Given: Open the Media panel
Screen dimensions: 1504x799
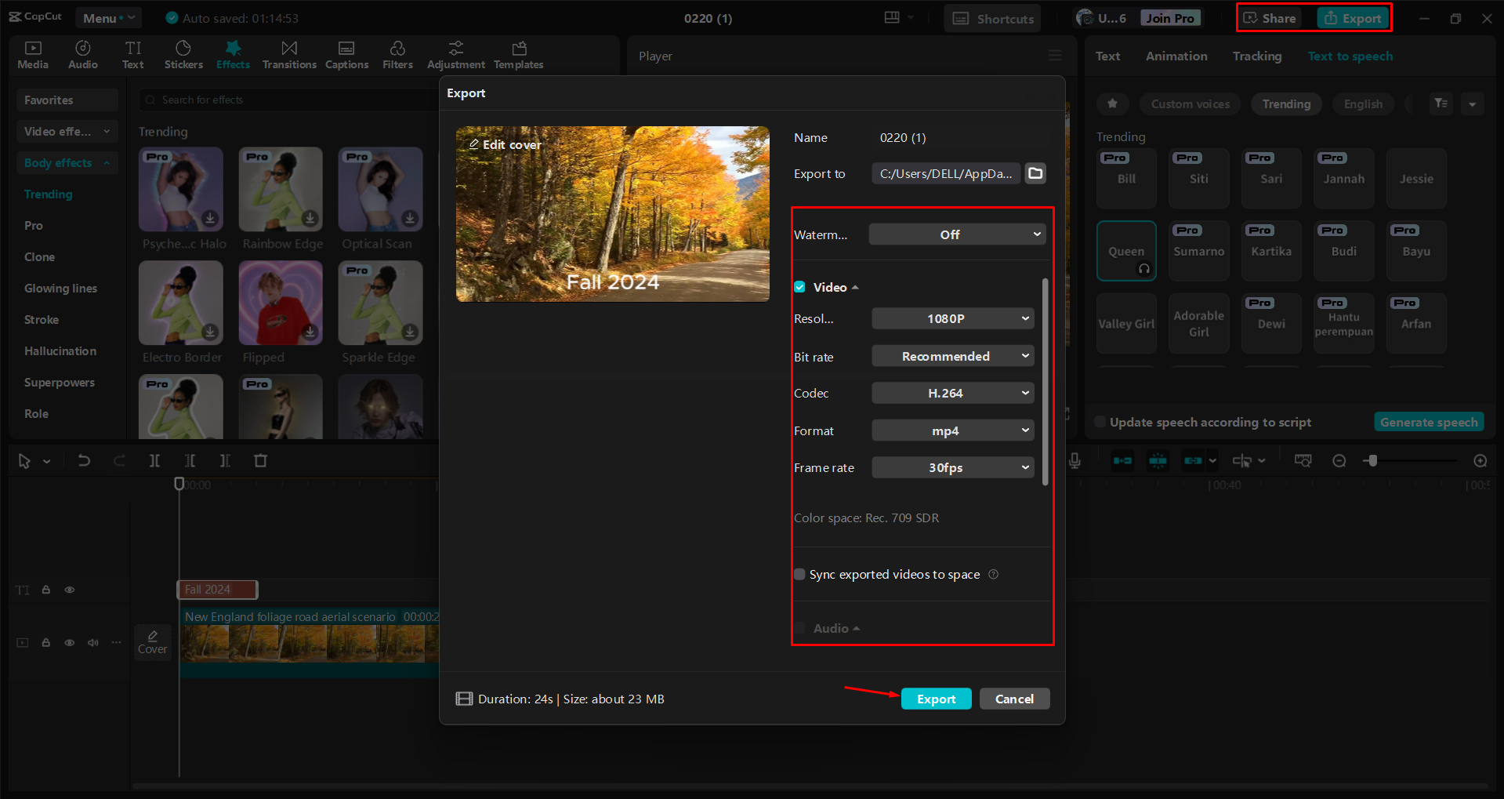Looking at the screenshot, I should (32, 54).
